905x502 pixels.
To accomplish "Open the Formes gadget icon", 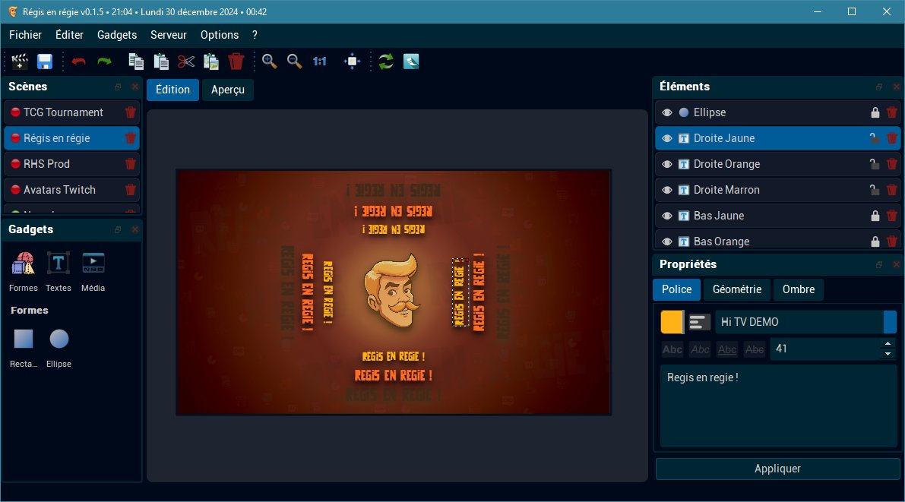I will click(23, 264).
